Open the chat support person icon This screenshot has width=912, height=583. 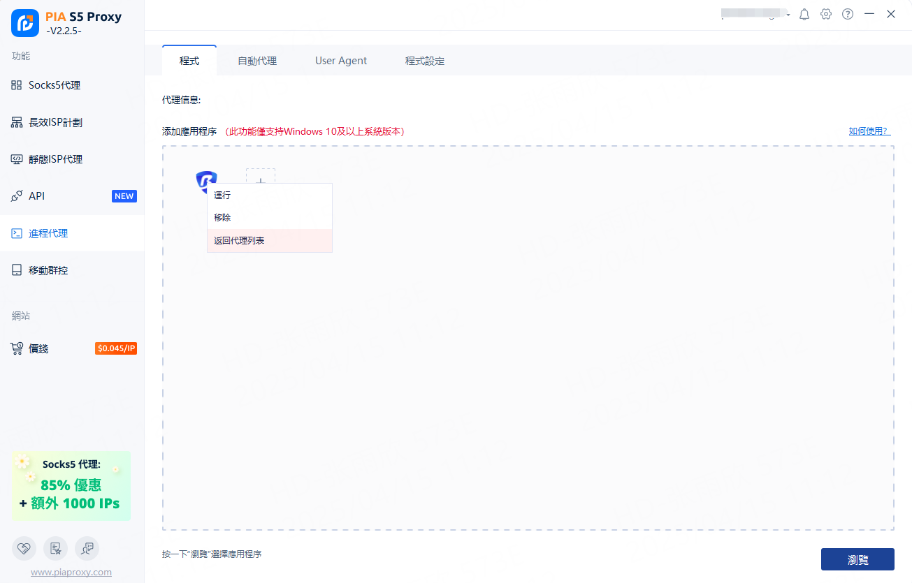[87, 549]
